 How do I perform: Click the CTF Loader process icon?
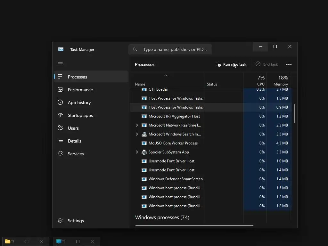(144, 90)
